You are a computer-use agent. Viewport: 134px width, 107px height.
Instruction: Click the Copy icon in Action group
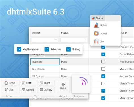coord(6,83)
